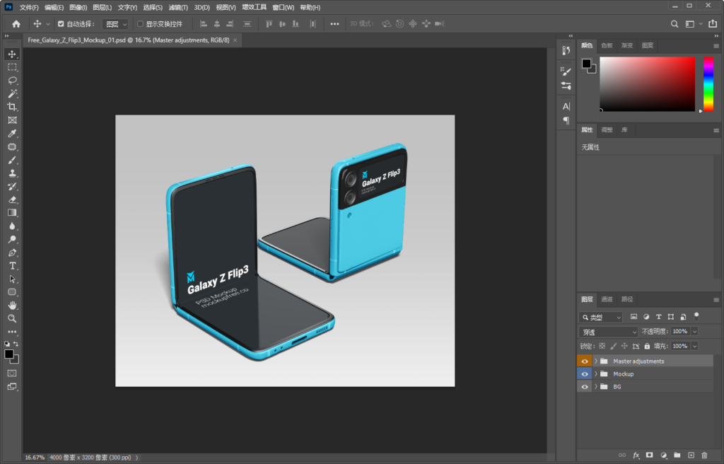
Task: Select the Lasso tool
Action: coord(12,81)
